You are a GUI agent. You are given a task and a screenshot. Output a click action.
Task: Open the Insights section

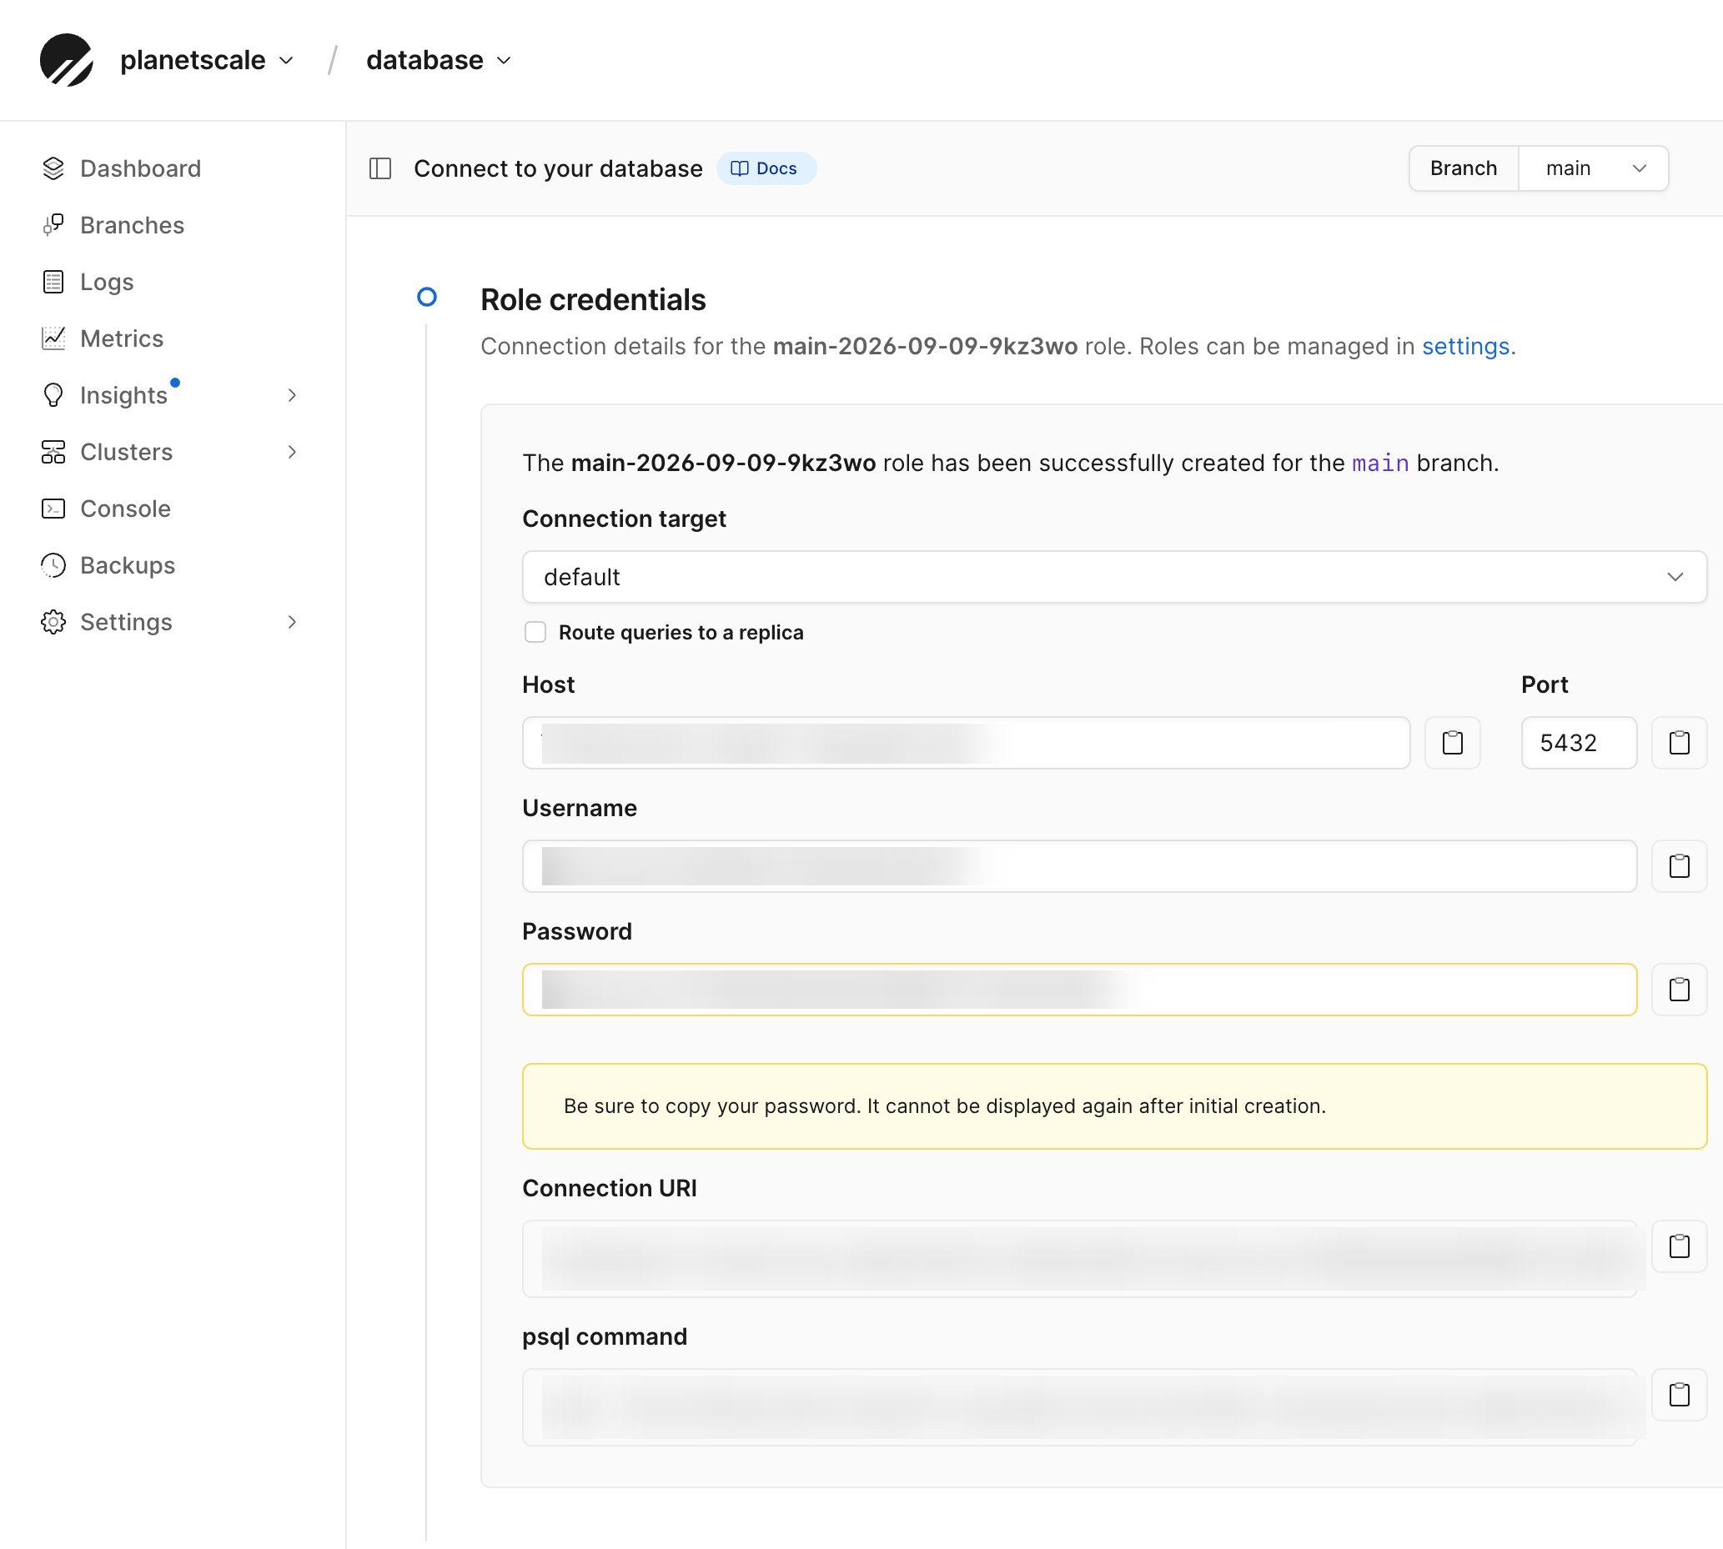click(x=123, y=395)
